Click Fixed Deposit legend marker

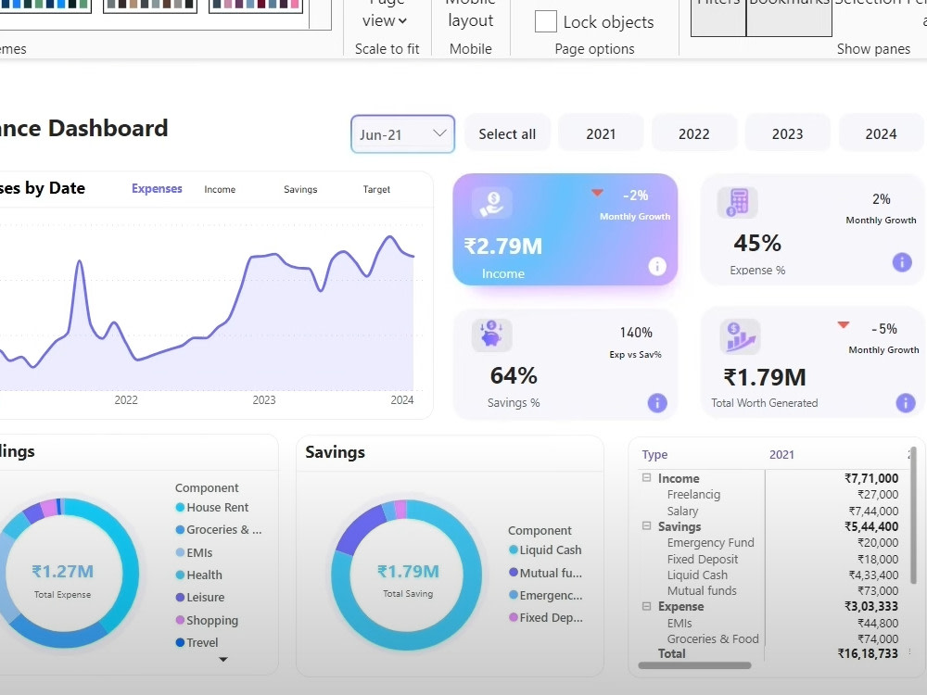[x=514, y=617]
